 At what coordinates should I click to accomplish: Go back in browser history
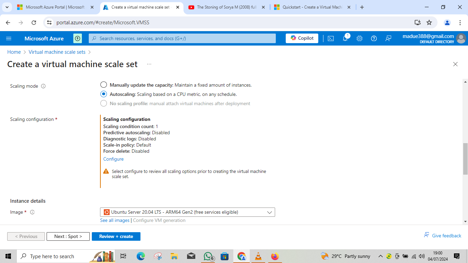[8, 23]
